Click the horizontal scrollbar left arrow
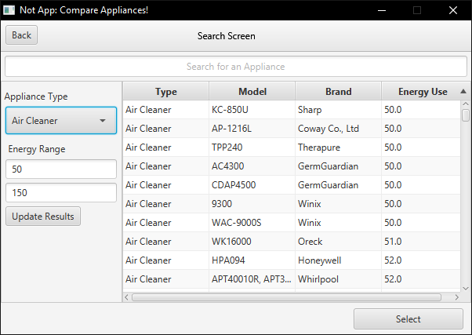 [x=126, y=297]
